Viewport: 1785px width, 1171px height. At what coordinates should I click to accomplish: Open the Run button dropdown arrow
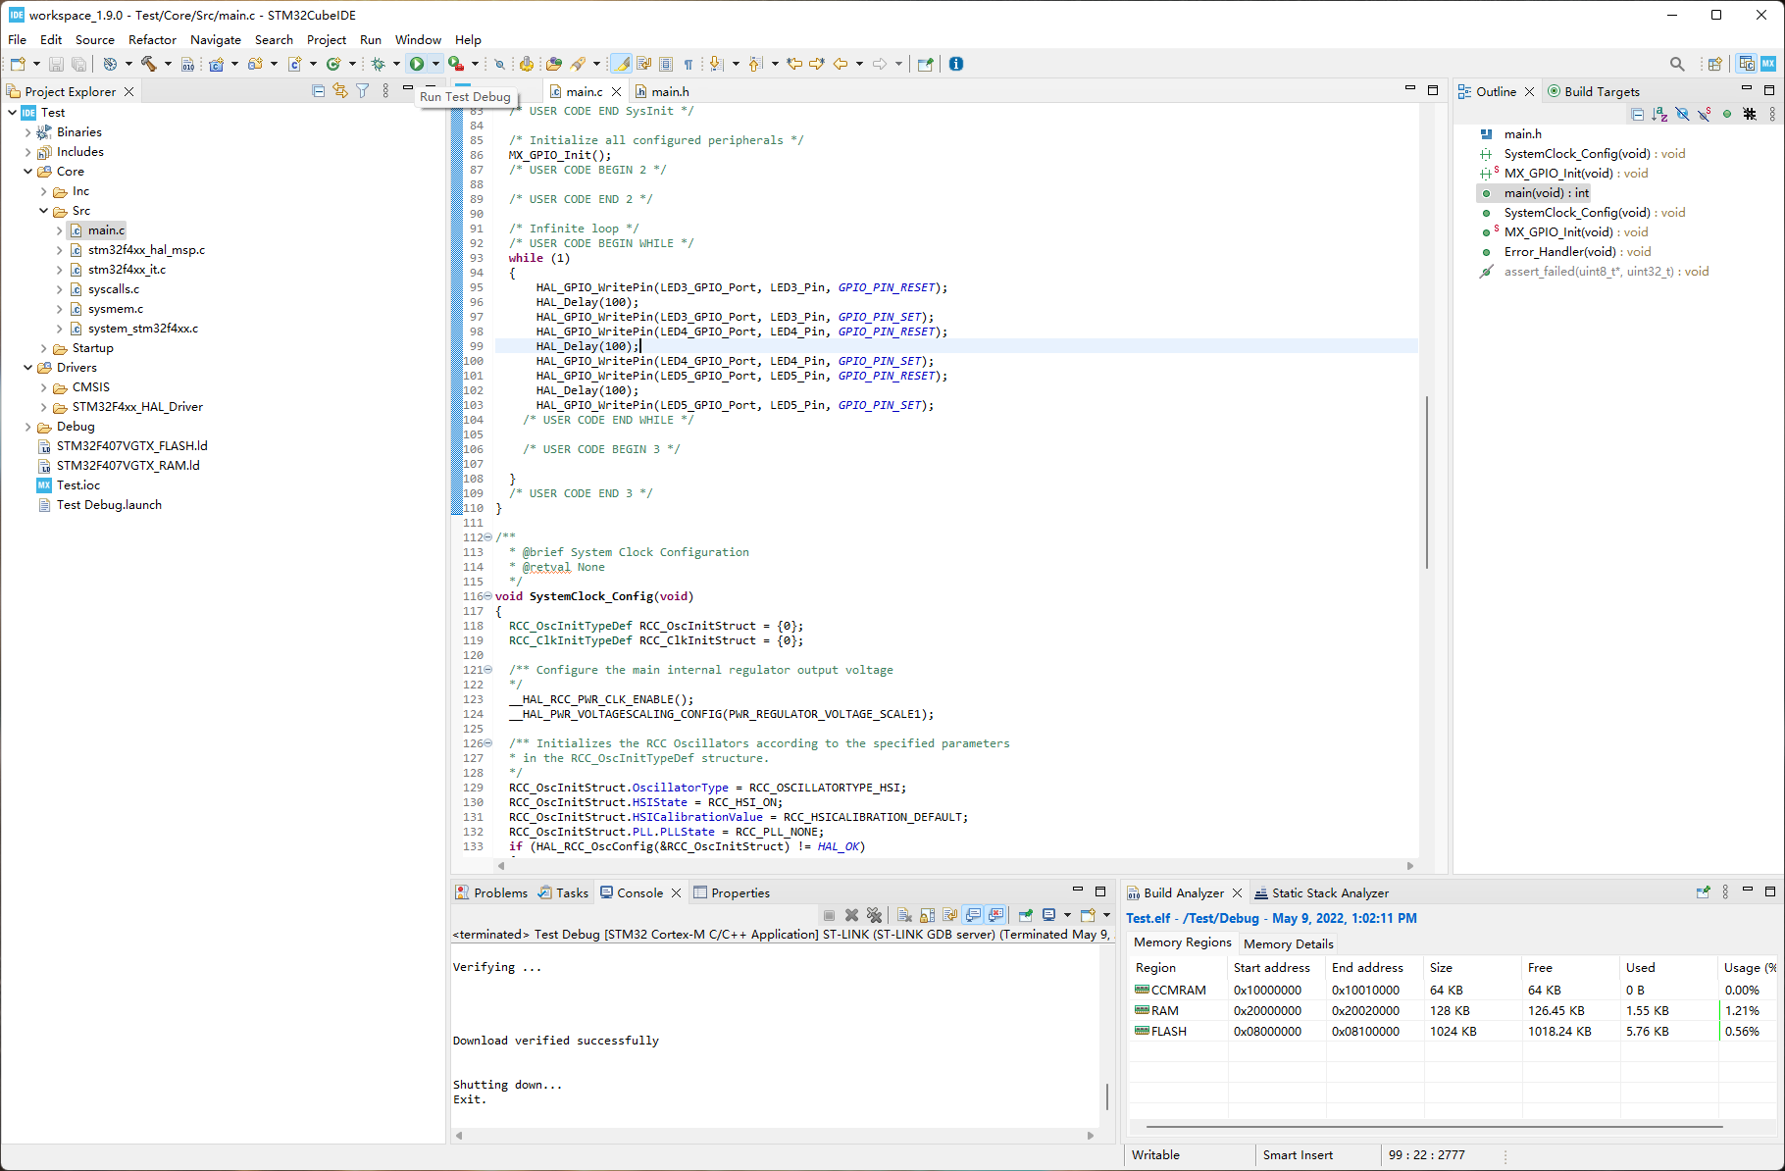tap(435, 64)
